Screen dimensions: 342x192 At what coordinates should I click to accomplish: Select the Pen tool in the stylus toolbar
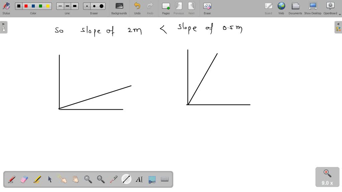coord(11,179)
